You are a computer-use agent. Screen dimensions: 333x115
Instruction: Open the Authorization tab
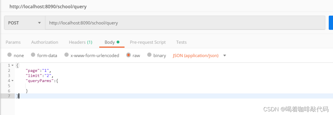(45, 42)
